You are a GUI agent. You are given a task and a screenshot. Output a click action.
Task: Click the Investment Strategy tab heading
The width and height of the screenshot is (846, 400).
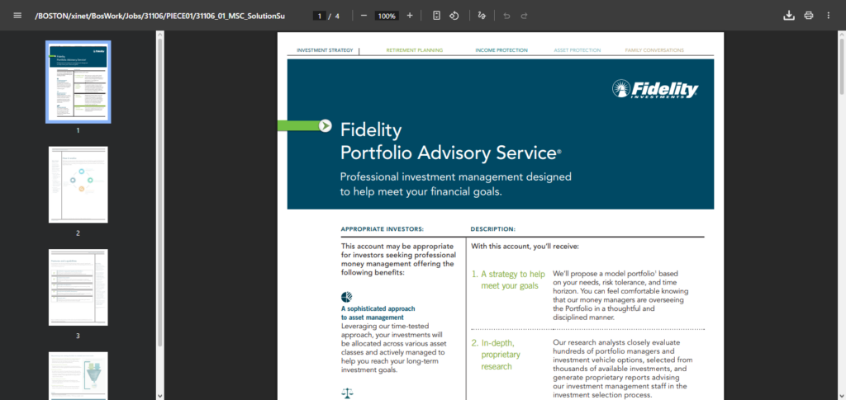pos(325,50)
